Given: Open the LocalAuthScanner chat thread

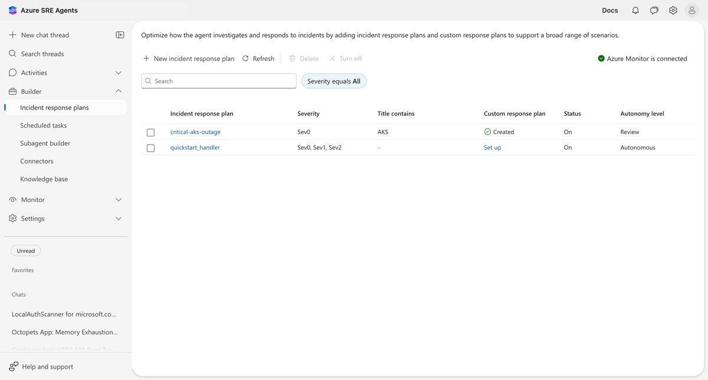Looking at the screenshot, I should [x=64, y=315].
